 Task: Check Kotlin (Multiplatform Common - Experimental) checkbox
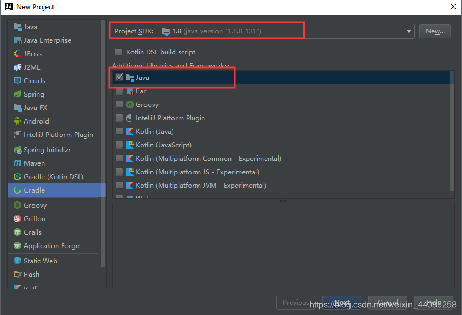[x=120, y=158]
